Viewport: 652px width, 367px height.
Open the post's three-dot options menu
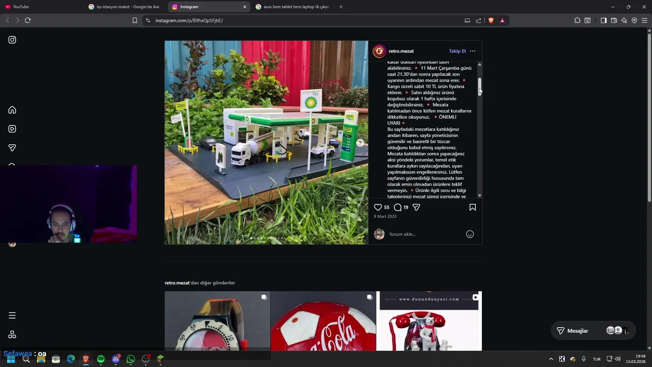(473, 51)
